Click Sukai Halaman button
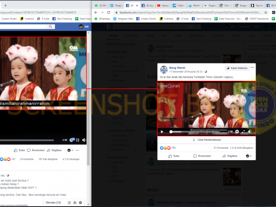 237,68
